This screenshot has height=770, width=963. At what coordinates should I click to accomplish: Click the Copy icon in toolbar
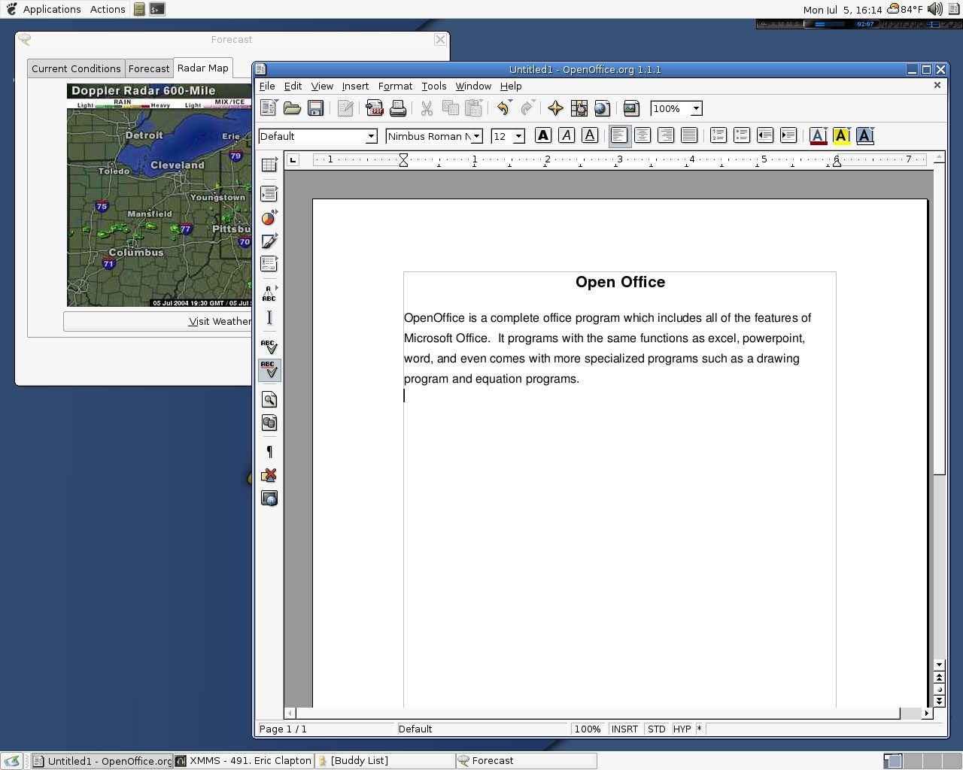pyautogui.click(x=450, y=108)
